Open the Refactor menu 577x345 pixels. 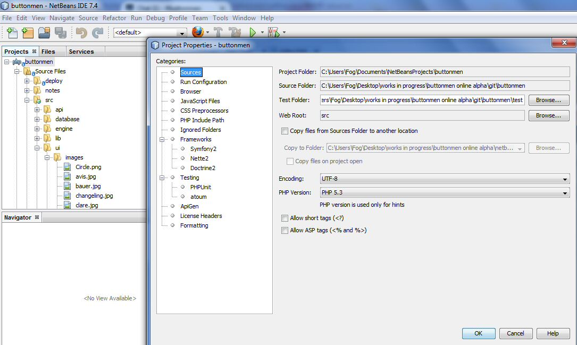pyautogui.click(x=114, y=18)
